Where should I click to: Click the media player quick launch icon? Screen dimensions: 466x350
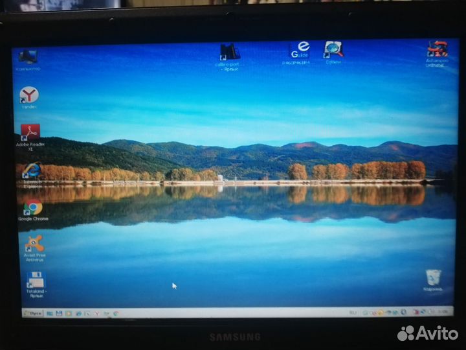(x=69, y=314)
